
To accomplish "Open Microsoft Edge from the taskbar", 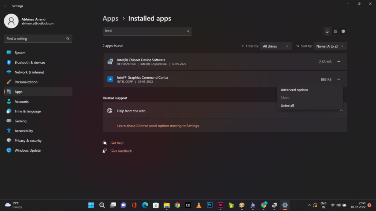I will [x=145, y=205].
